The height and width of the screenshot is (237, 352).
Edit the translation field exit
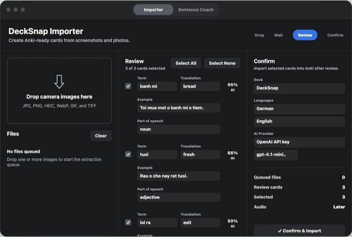point(201,223)
